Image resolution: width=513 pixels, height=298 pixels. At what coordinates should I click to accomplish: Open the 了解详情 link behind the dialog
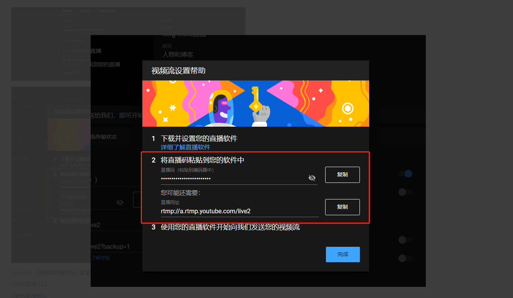point(100,258)
